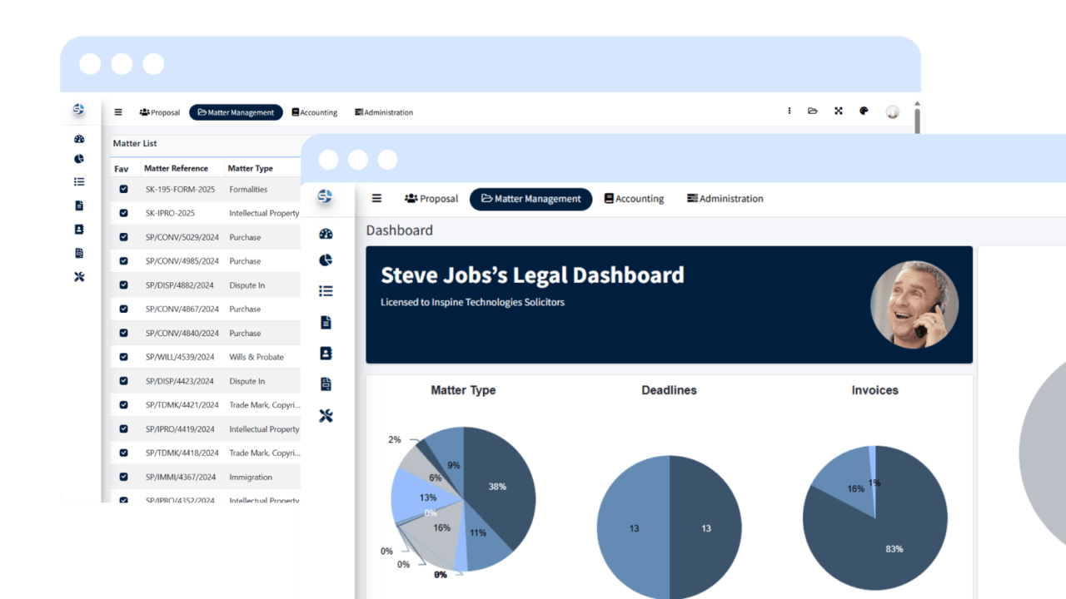Open the tools wrench icon in front sidebar

tap(326, 415)
